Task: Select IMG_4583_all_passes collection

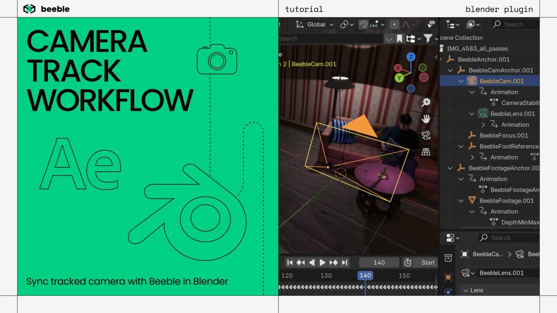Action: [477, 49]
